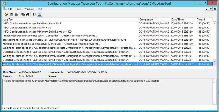The image size is (219, 112).
Task: Click the Open on Server computer icon
Action: (11, 14)
